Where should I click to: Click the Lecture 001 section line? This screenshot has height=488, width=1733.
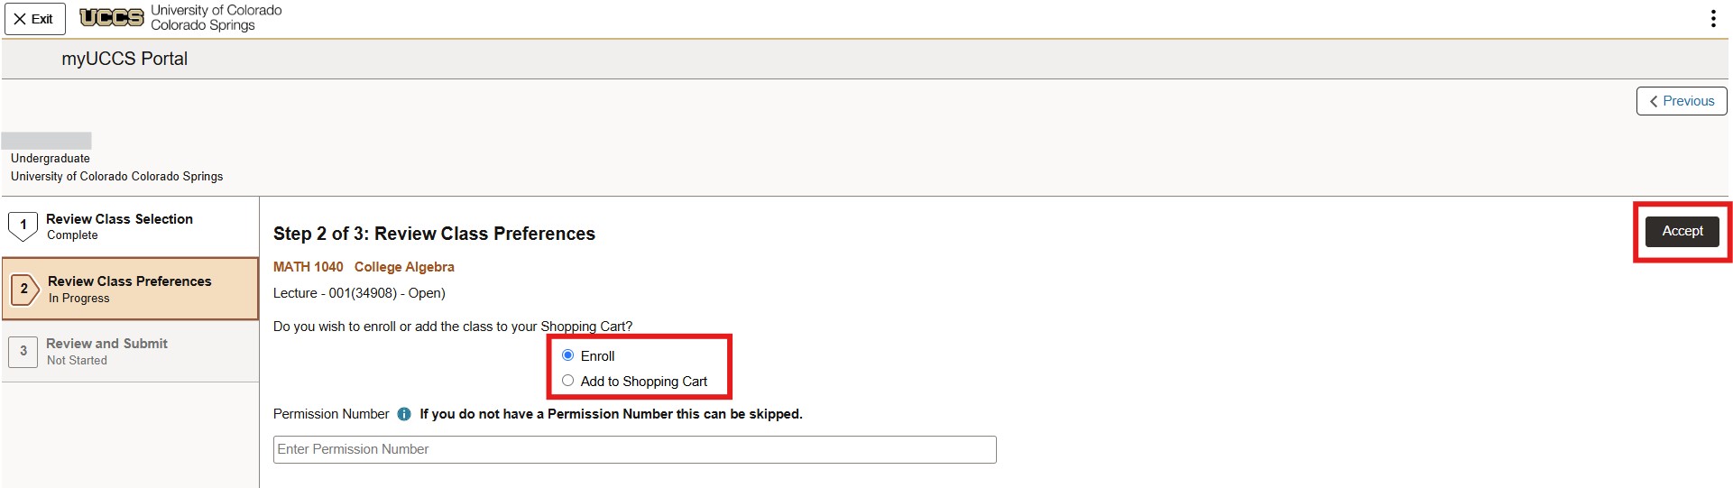point(359,293)
